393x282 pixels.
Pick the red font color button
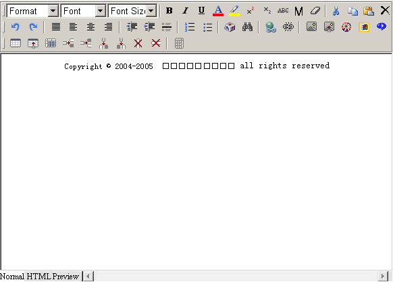click(218, 11)
